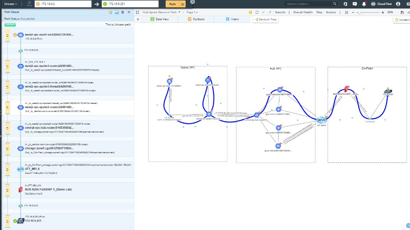The height and width of the screenshot is (230, 410).
Task: Toggle the Decision Tree view
Action: pos(265,19)
